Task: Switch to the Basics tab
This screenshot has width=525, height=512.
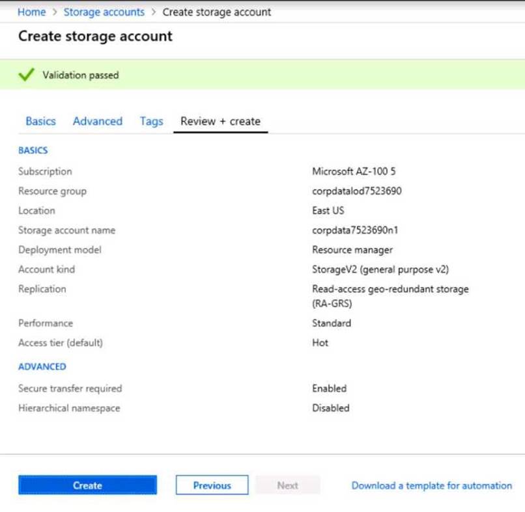Action: pyautogui.click(x=41, y=121)
